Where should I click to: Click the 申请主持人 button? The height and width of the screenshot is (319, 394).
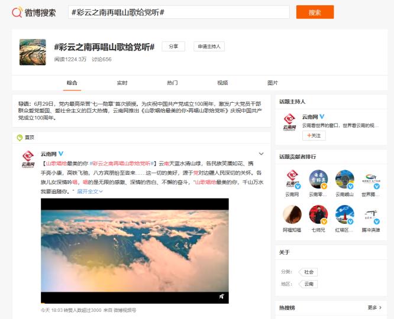pyautogui.click(x=209, y=47)
